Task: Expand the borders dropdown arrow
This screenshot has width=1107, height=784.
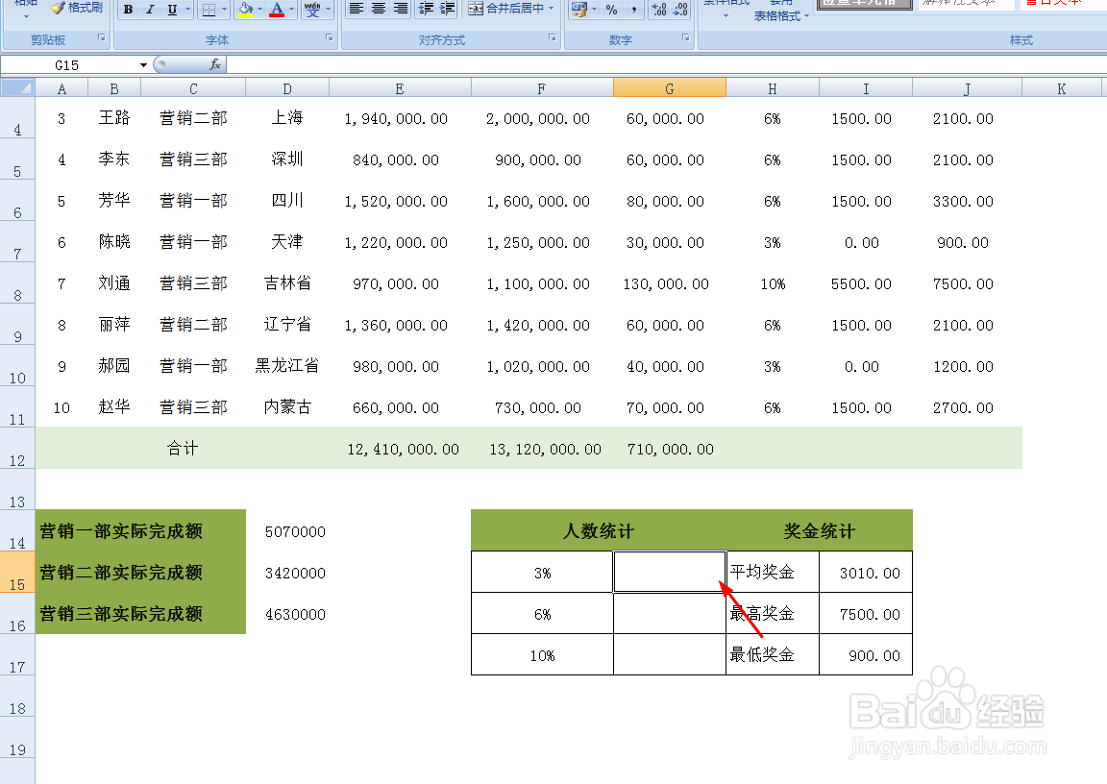Action: [225, 10]
